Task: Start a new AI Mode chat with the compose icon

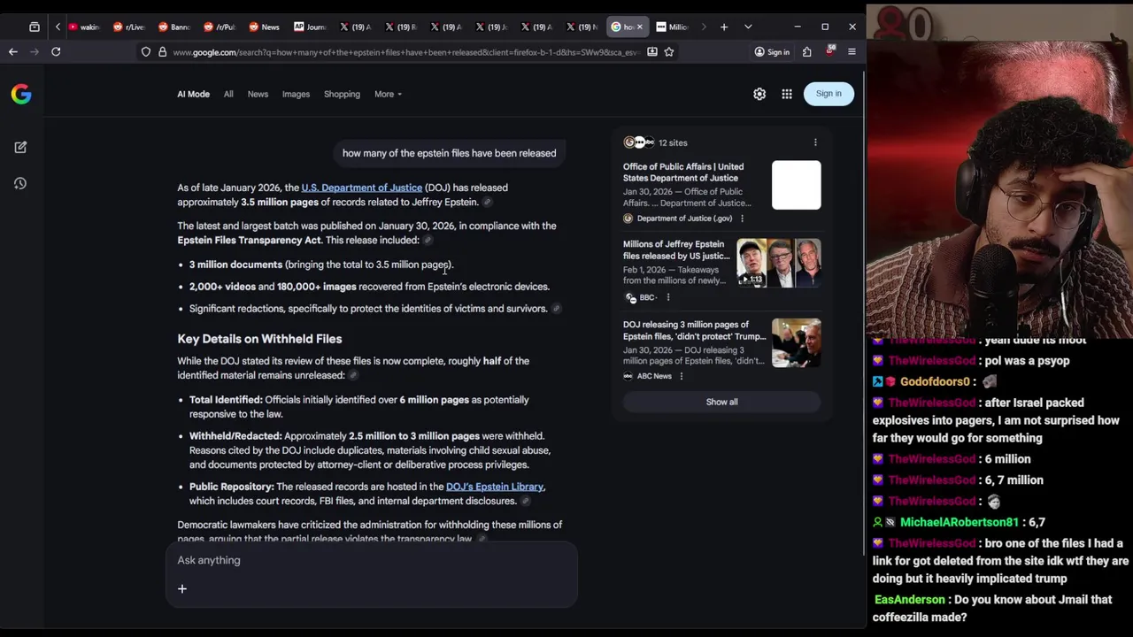Action: coord(20,147)
